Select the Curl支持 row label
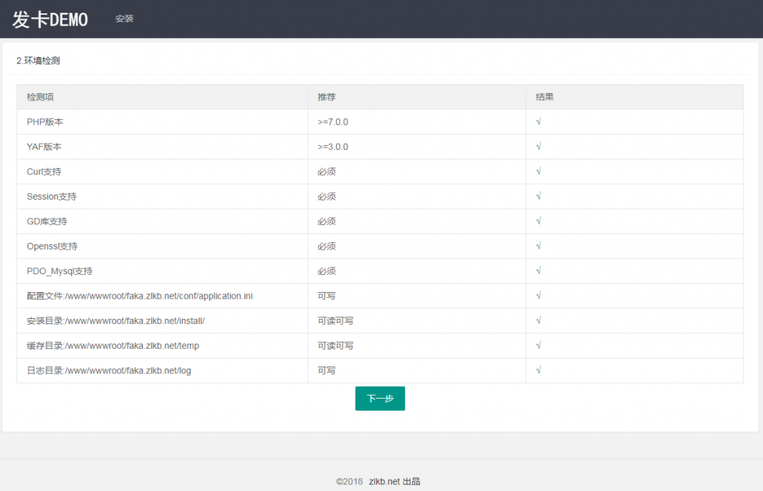 [44, 171]
